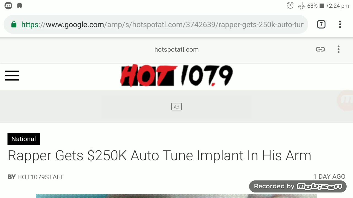Open the article image thumbnail below byline

tap(176, 196)
